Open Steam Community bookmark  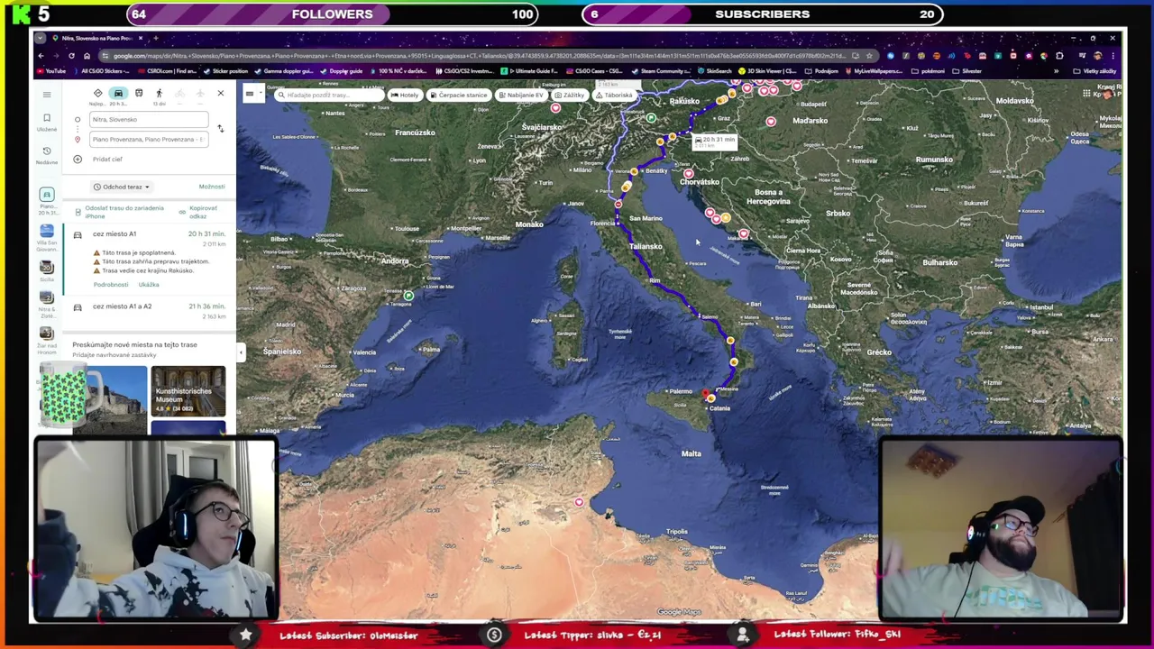tap(661, 71)
